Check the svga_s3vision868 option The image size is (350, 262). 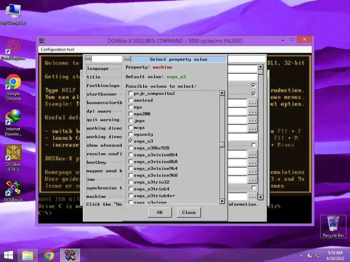[131, 161]
